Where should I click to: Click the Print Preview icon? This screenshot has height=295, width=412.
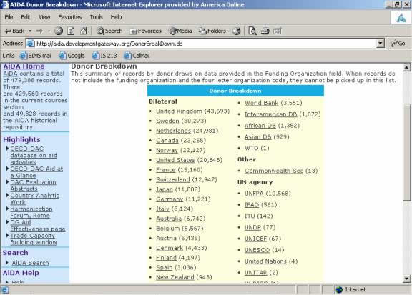pyautogui.click(x=252, y=31)
